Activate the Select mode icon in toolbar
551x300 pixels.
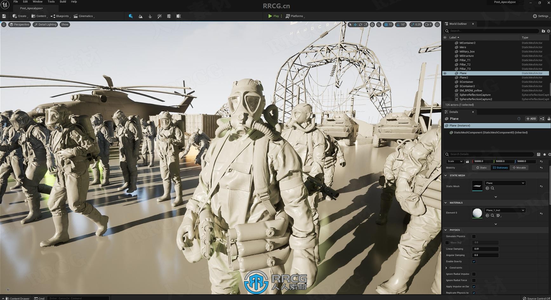[131, 16]
